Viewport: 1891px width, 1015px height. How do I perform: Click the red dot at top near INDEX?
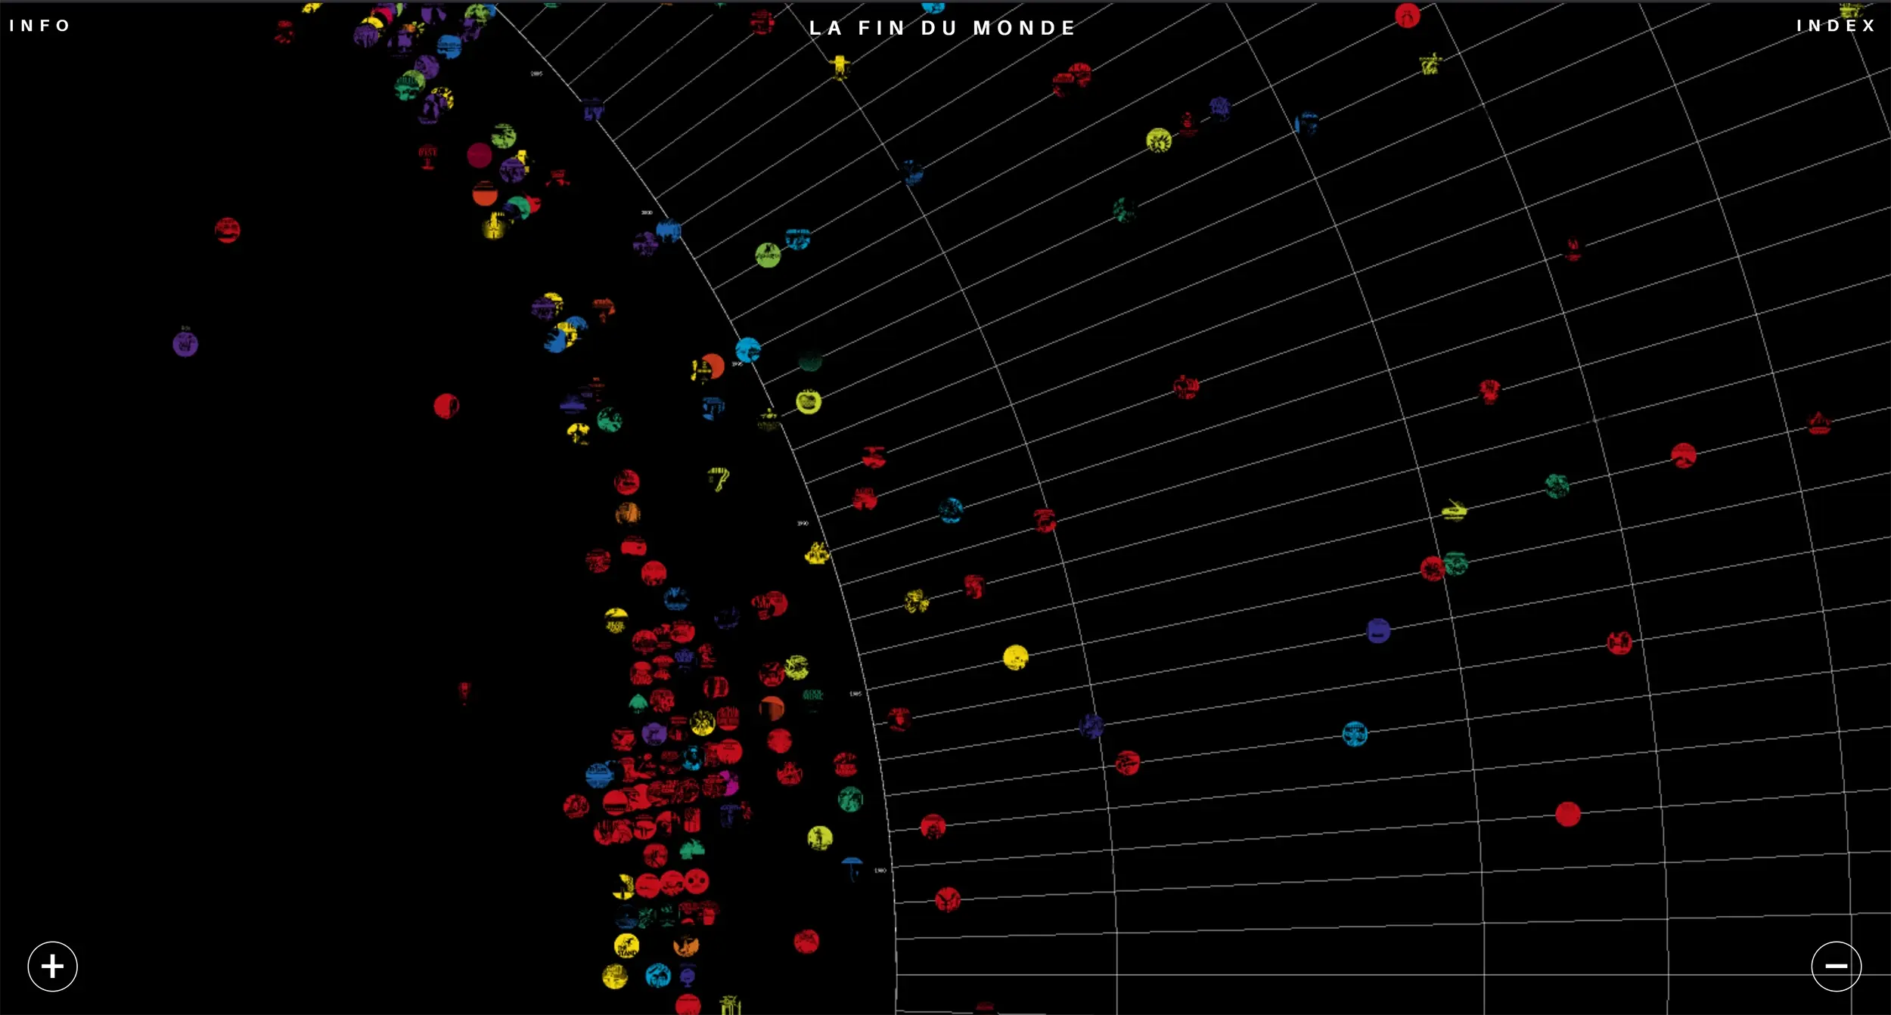pyautogui.click(x=1408, y=15)
